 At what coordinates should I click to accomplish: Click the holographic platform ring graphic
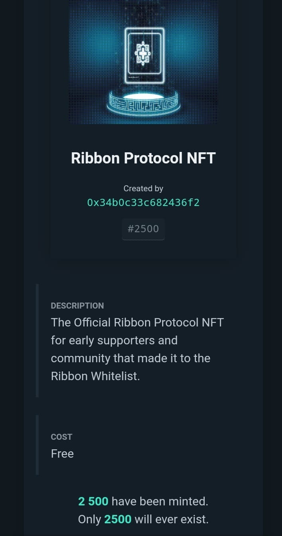pos(143,103)
